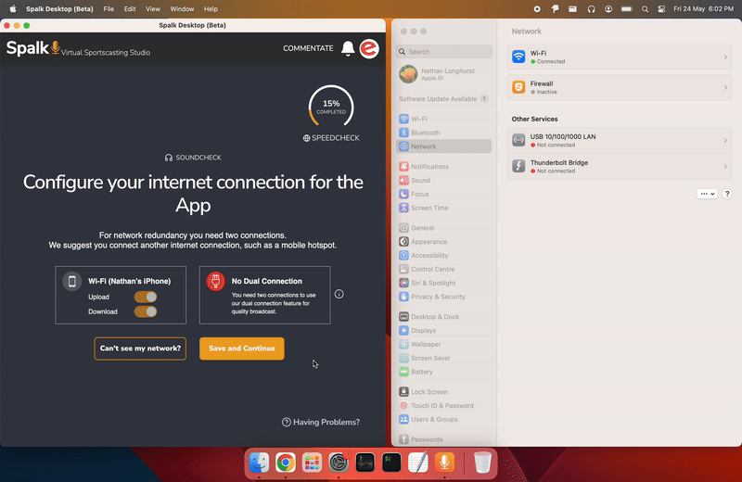Screen dimensions: 742x482
Task: Select Displays in Settings sidebar
Action: pyautogui.click(x=444, y=331)
